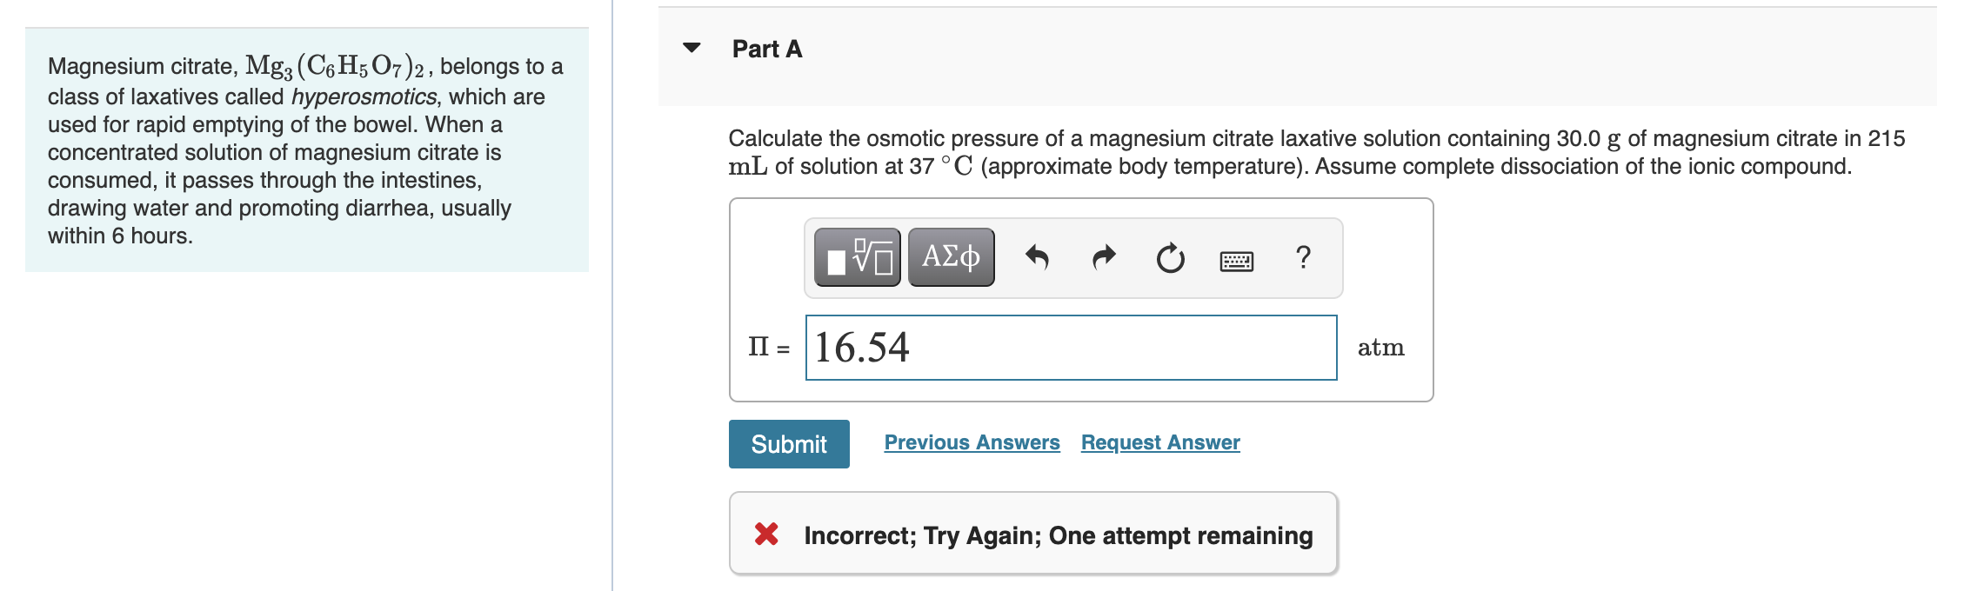Open equation editor help
The width and height of the screenshot is (1971, 591).
pos(1302,256)
